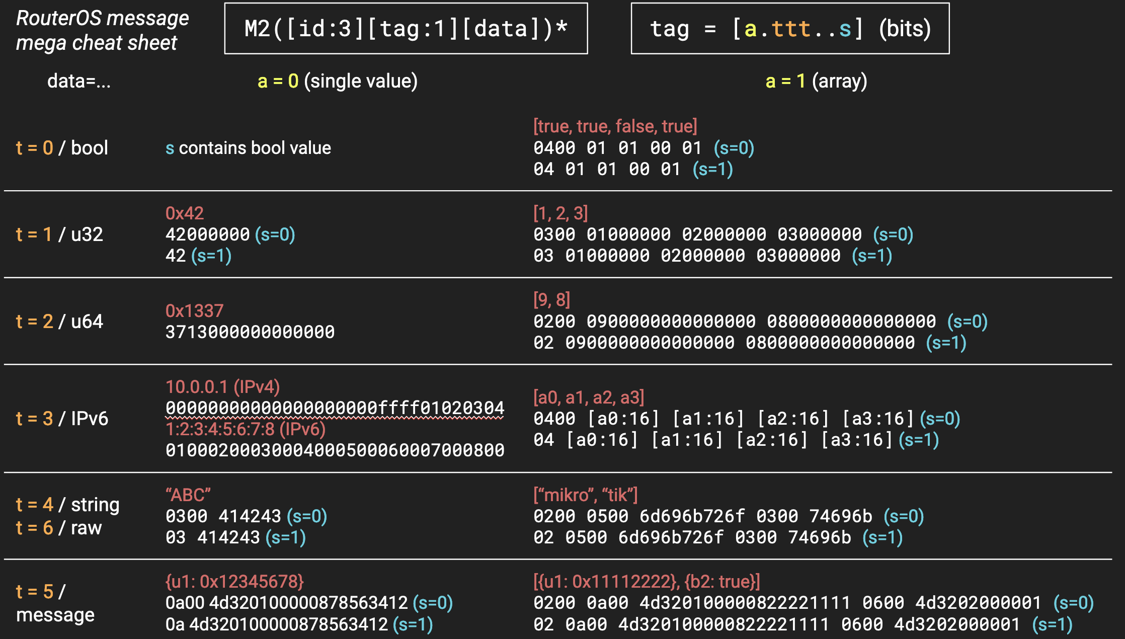This screenshot has width=1125, height=639.
Task: Select the ABC string example
Action: tap(188, 494)
